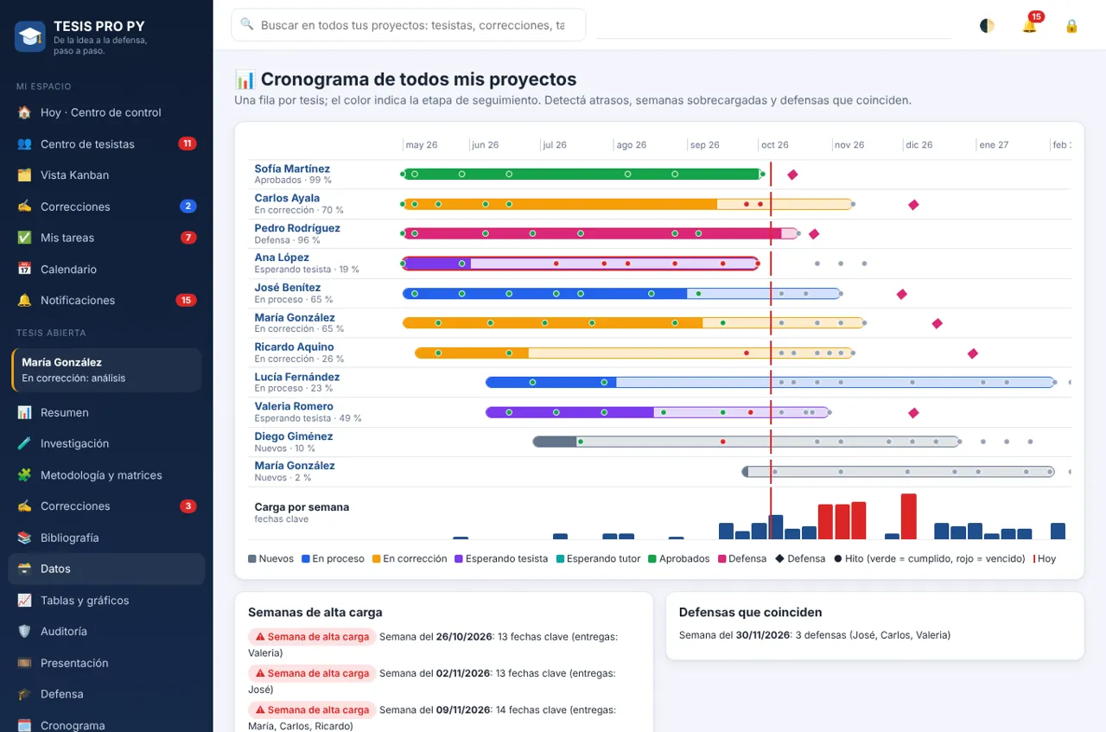Click the padlock icon in header
The width and height of the screenshot is (1106, 732).
click(1071, 26)
